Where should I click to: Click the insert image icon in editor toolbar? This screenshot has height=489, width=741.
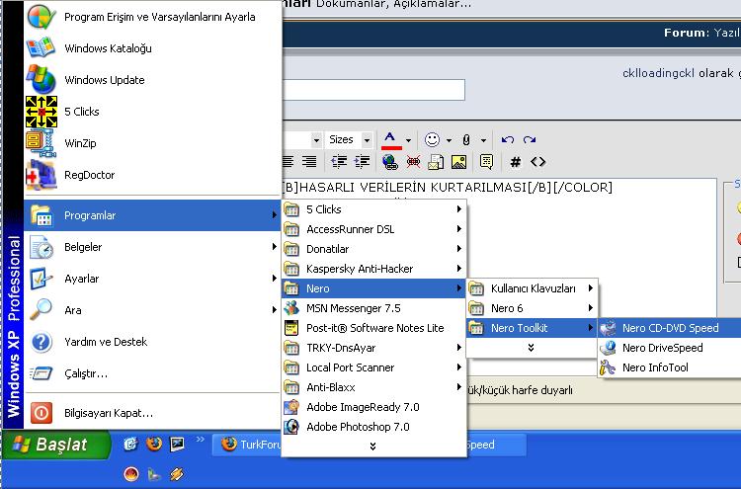459,162
